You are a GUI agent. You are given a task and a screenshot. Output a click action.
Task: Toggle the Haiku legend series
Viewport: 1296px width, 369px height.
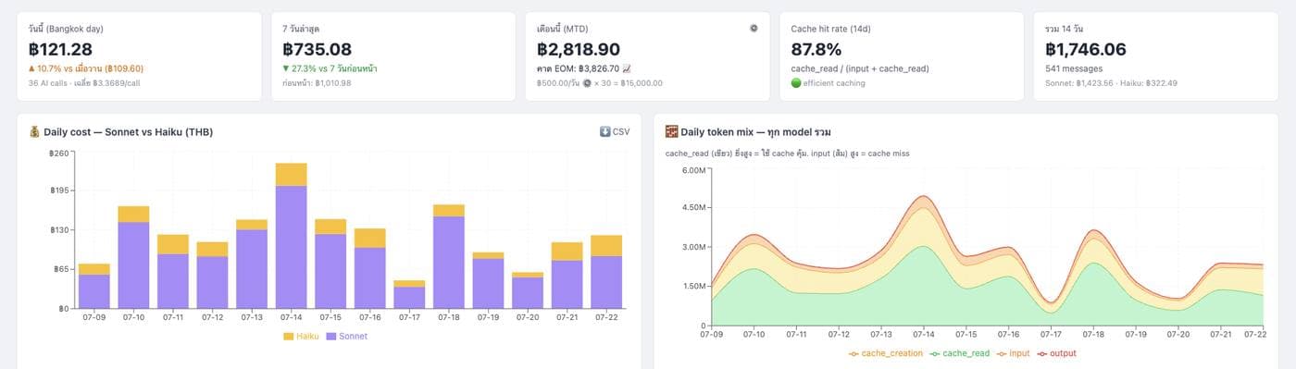click(300, 337)
